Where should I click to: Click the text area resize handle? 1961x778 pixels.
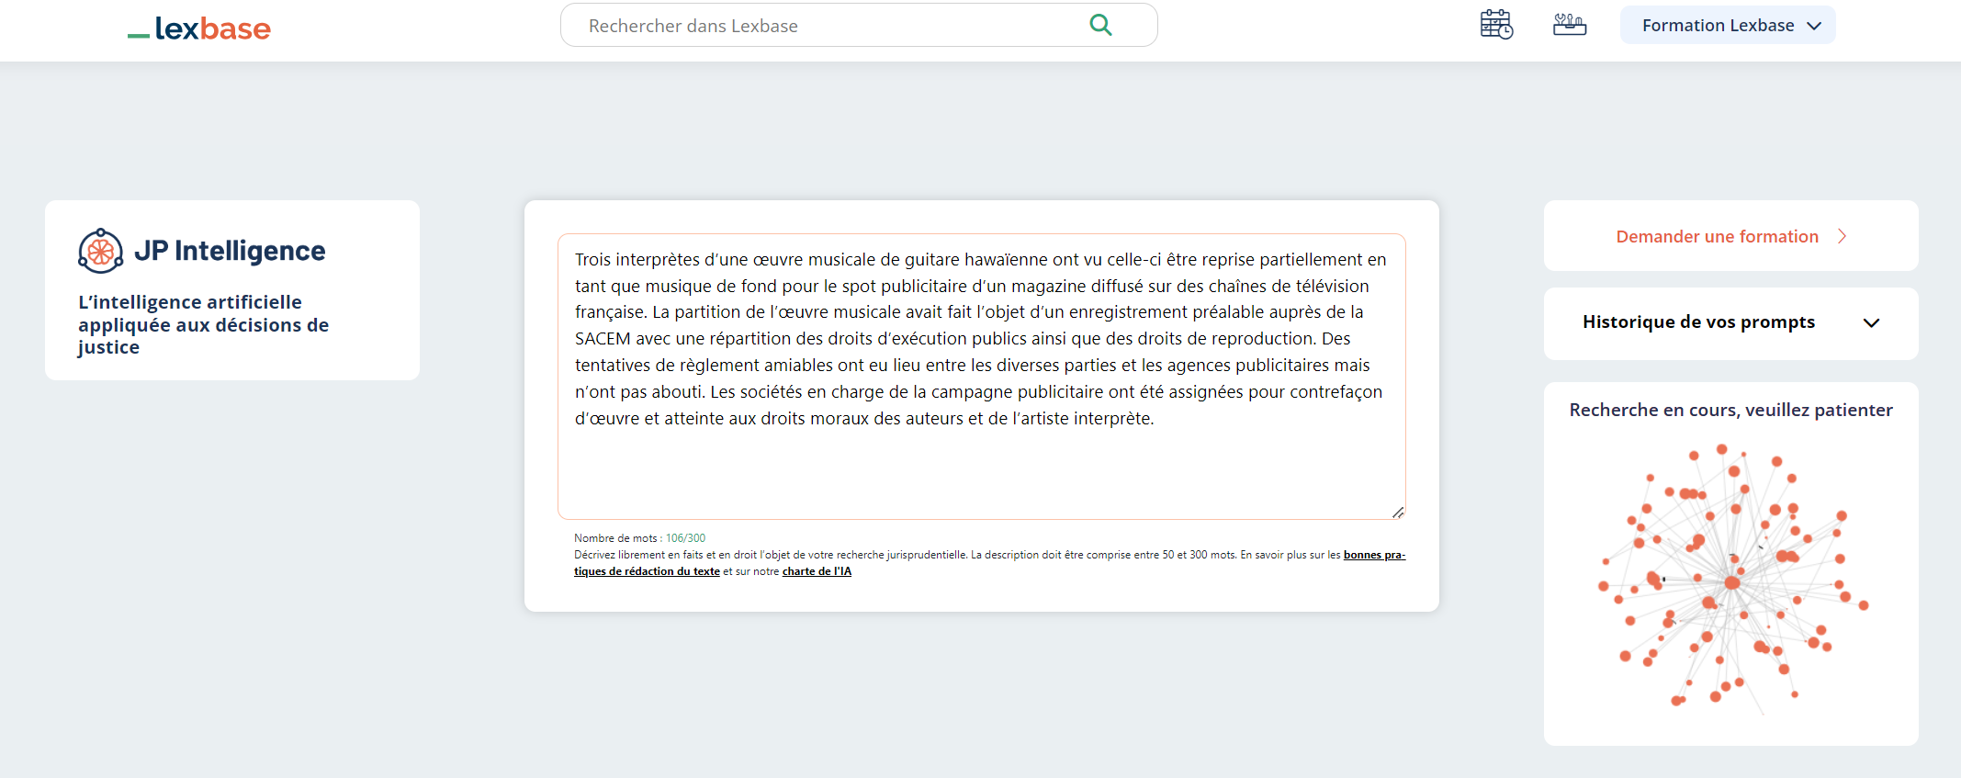pos(1397,512)
